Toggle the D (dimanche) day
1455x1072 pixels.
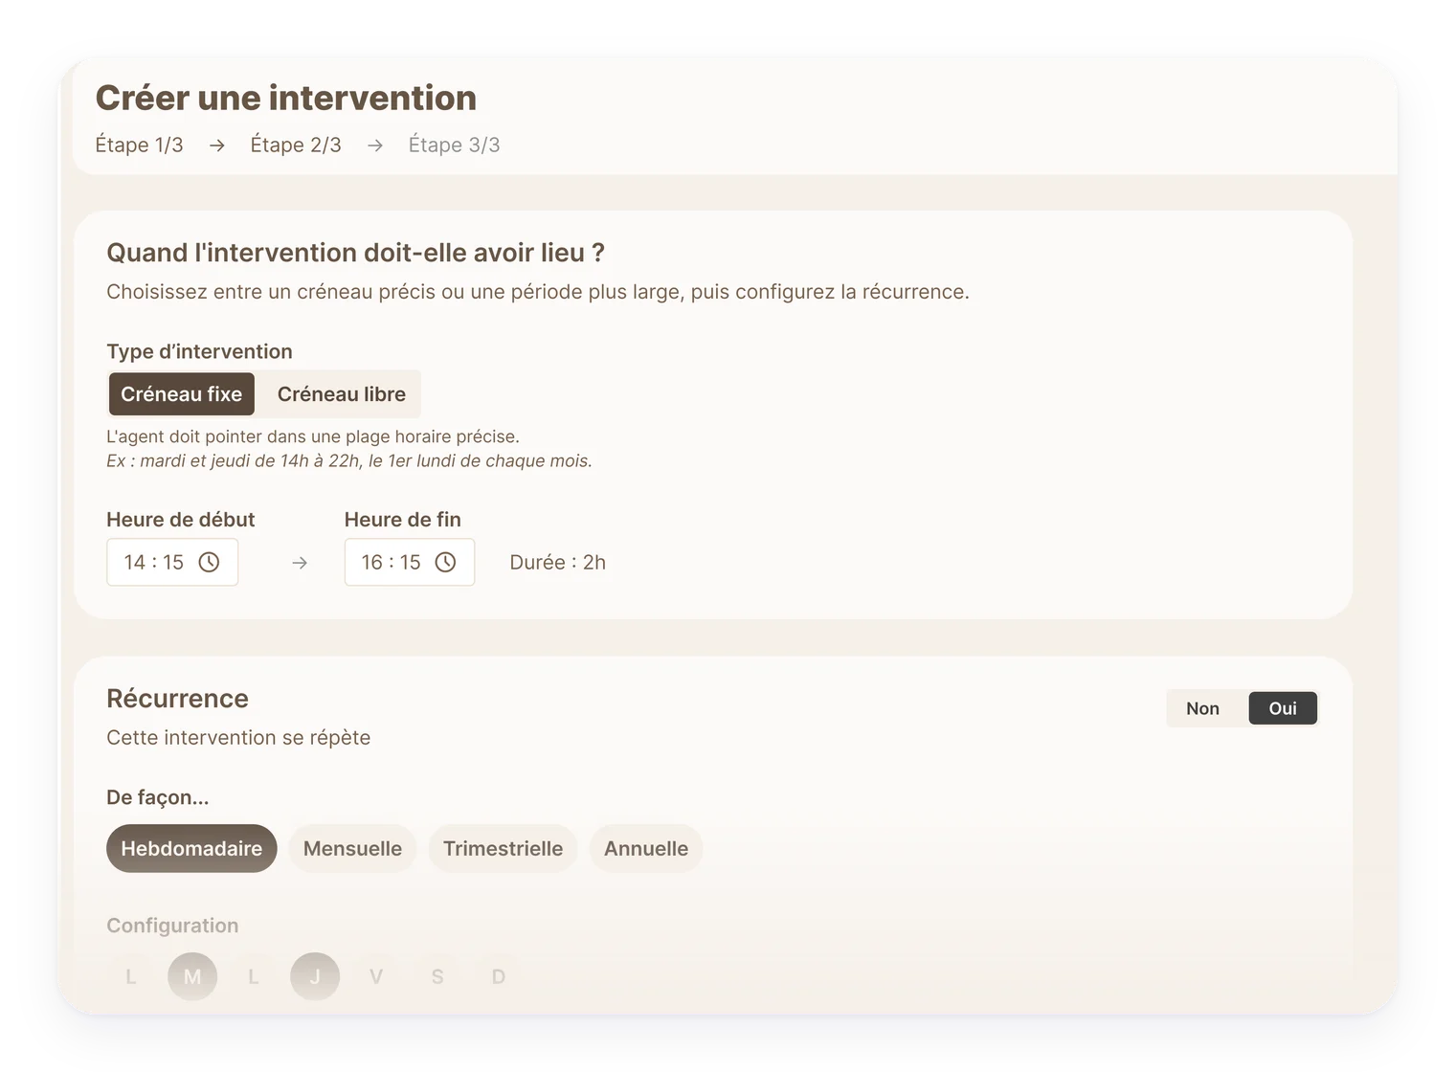pyautogui.click(x=499, y=976)
